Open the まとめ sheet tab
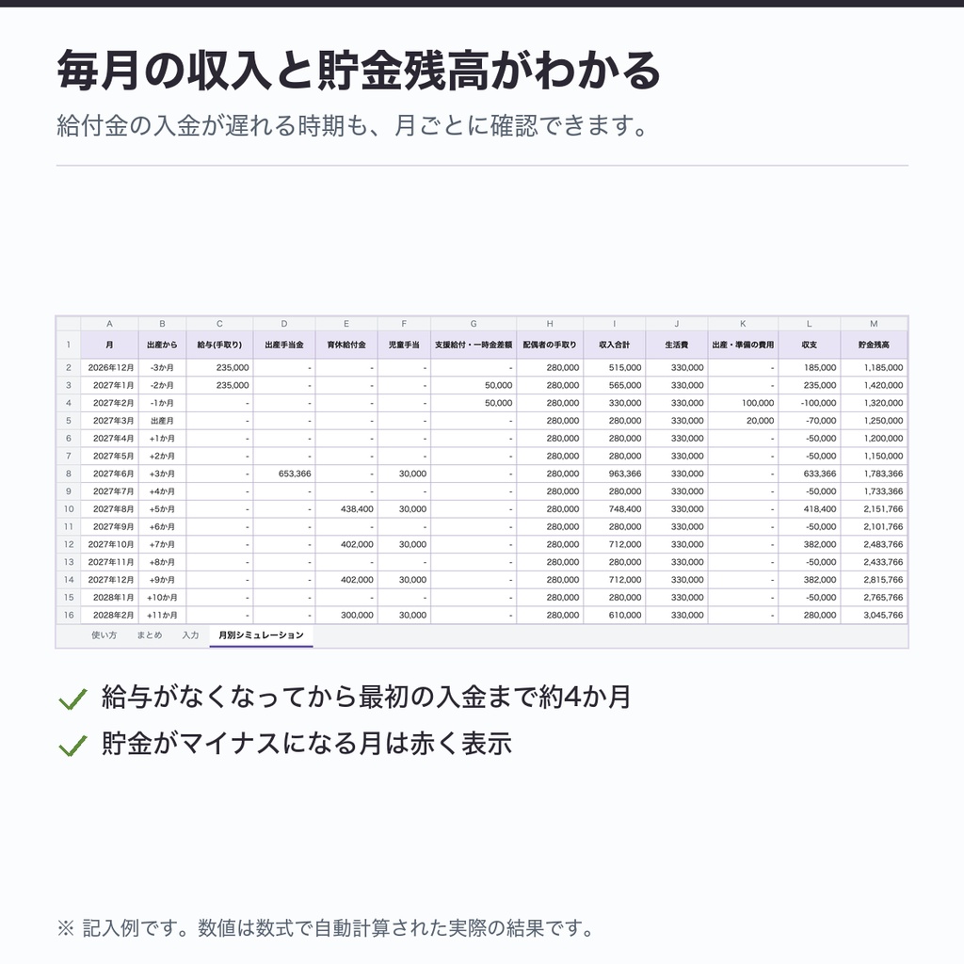 click(150, 635)
